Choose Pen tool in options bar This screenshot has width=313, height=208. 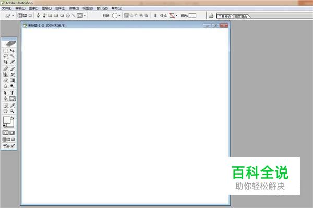pos(38,15)
